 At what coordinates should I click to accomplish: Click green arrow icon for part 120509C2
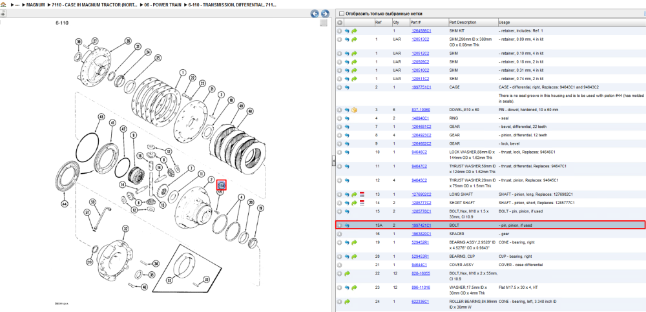coord(354,62)
